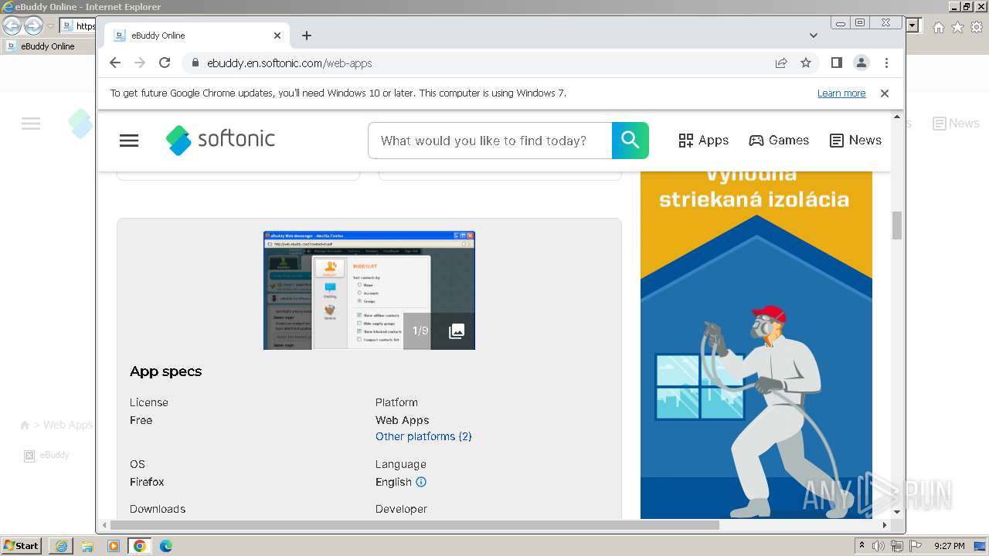The image size is (989, 556).
Task: Switch to Chrome in the taskbar
Action: [140, 546]
